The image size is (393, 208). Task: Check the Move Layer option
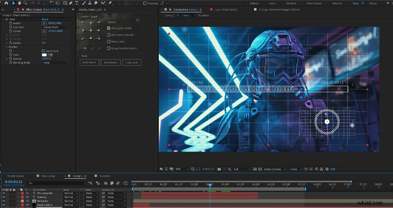pyautogui.click(x=108, y=42)
